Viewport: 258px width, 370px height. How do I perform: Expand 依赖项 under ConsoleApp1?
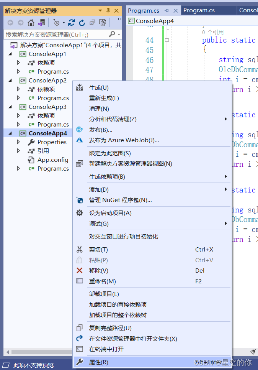click(x=18, y=63)
